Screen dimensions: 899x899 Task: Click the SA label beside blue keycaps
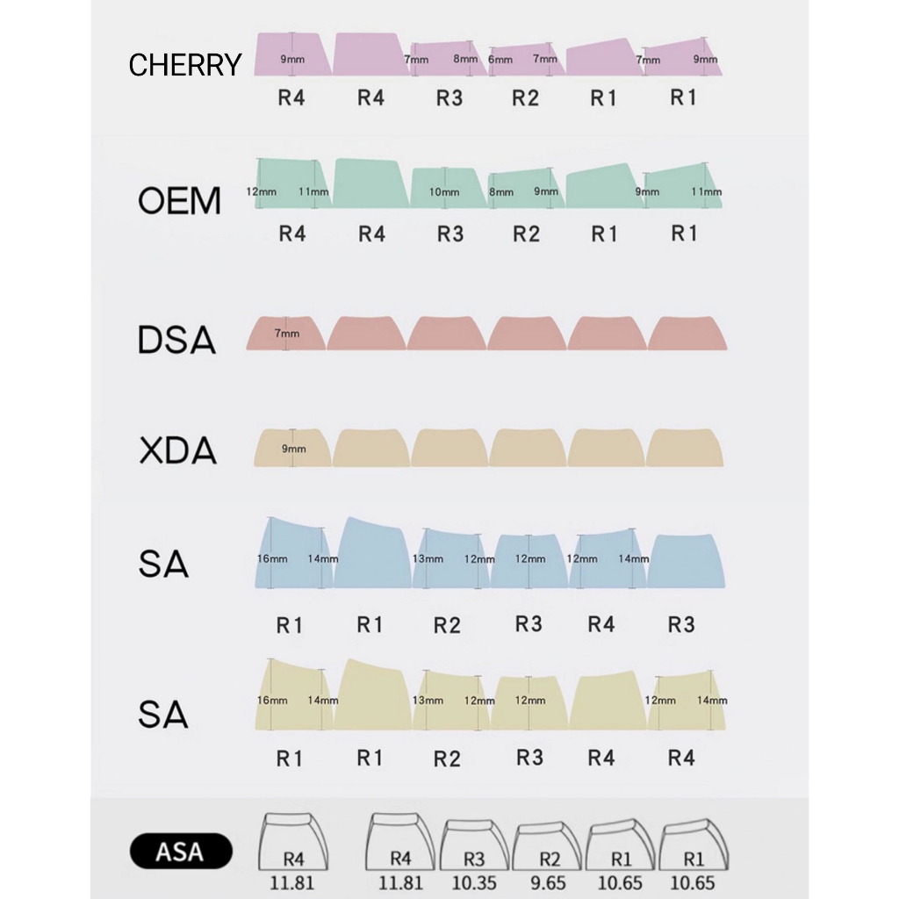tap(163, 564)
